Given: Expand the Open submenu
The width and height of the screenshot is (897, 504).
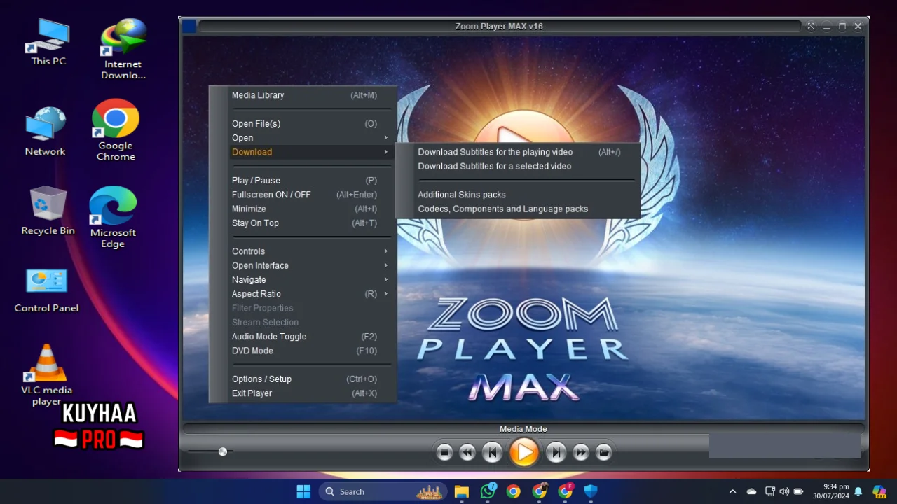Looking at the screenshot, I should click(x=304, y=138).
